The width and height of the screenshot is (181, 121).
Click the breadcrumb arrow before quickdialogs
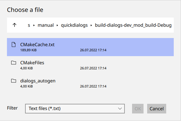57,25
